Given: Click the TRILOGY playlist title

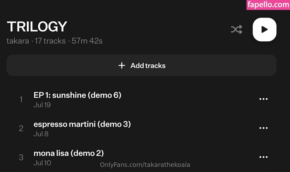Looking at the screenshot, I should point(37,27).
